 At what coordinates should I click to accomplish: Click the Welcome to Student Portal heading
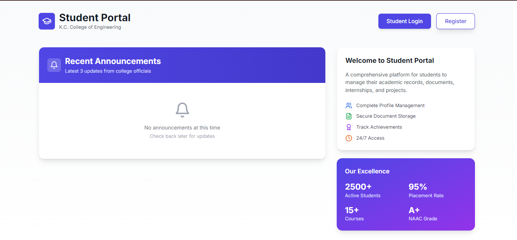(390, 61)
